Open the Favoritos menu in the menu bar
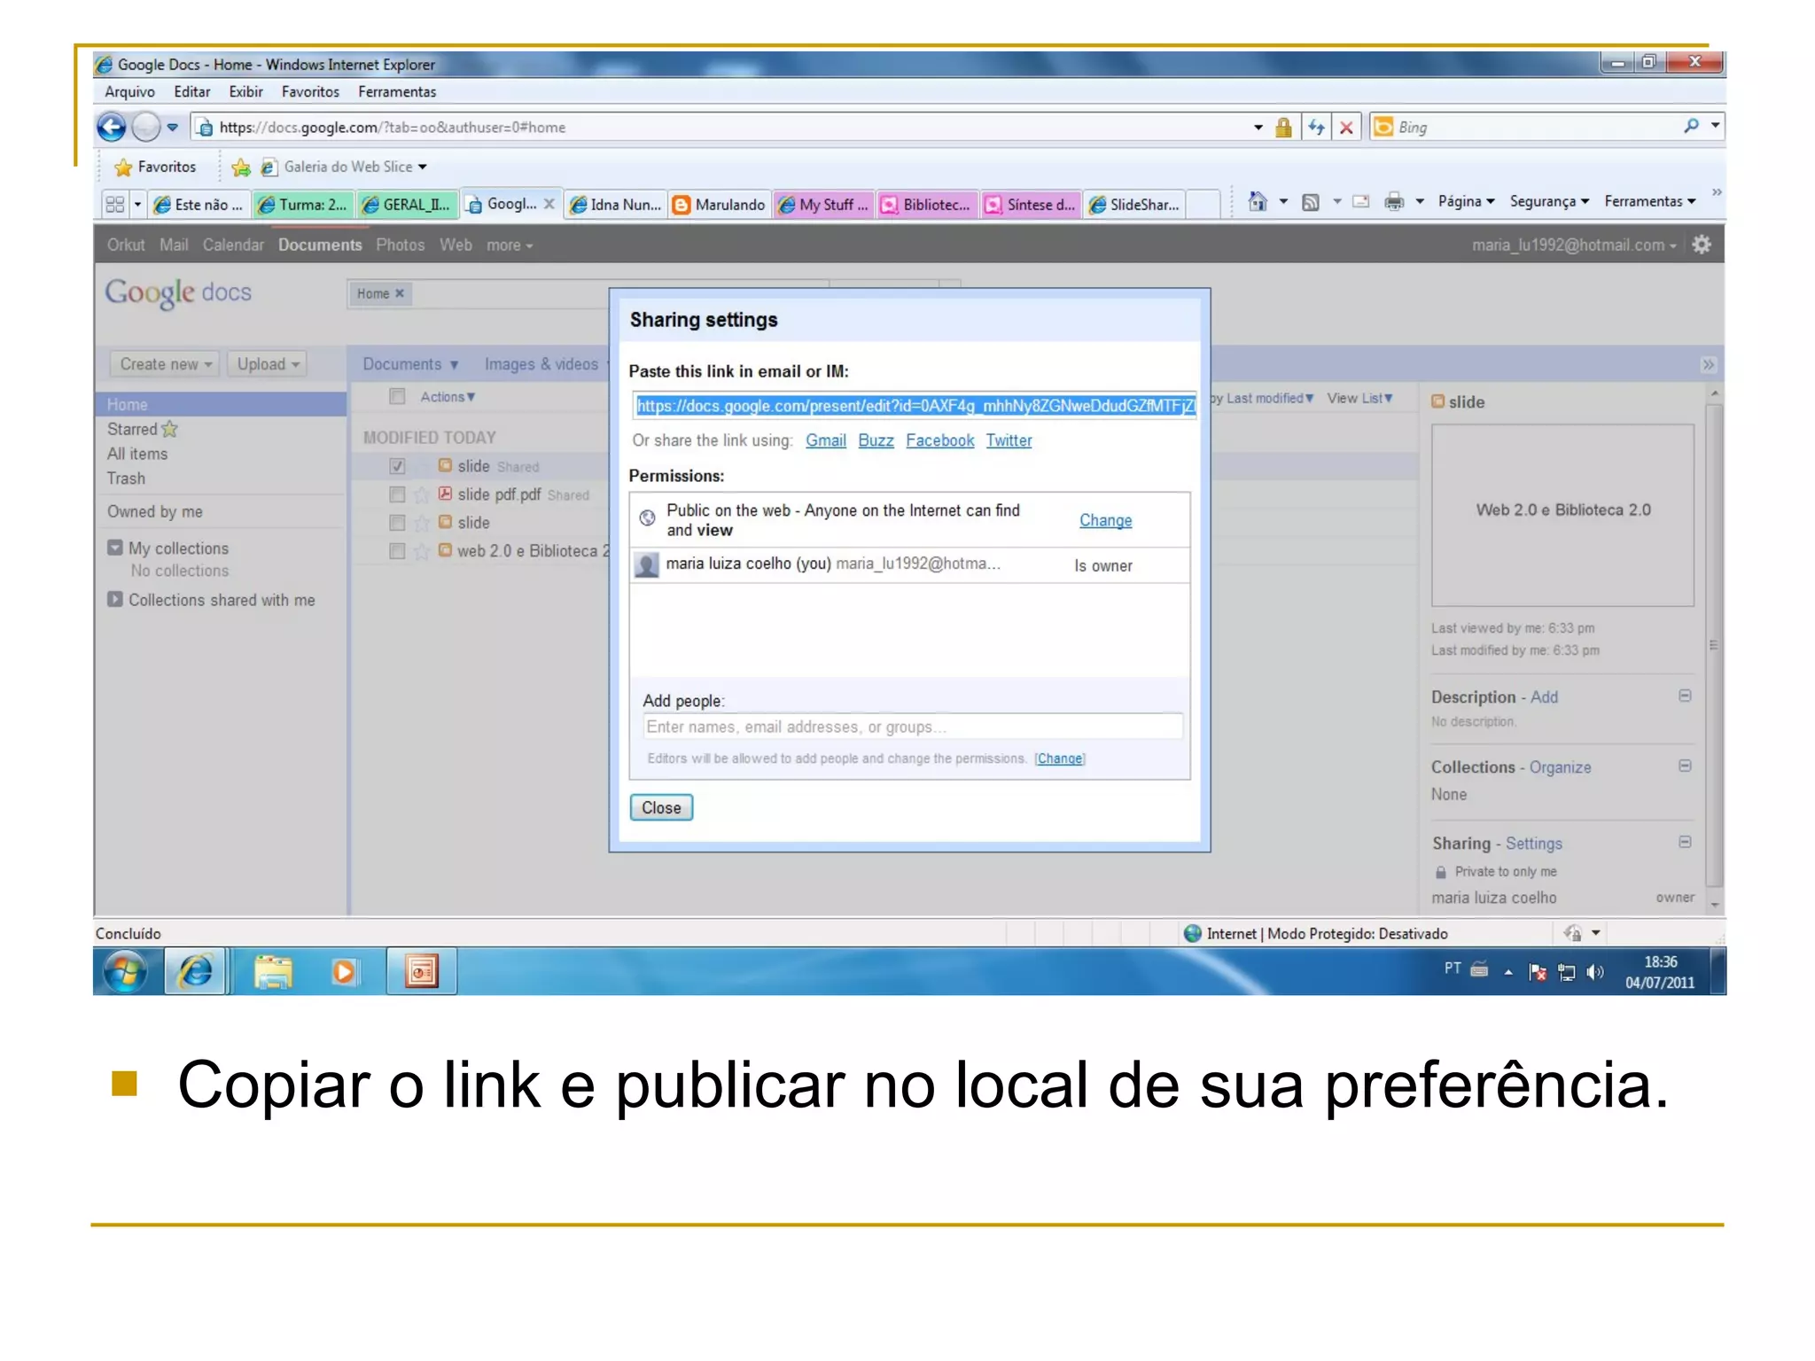 point(310,92)
